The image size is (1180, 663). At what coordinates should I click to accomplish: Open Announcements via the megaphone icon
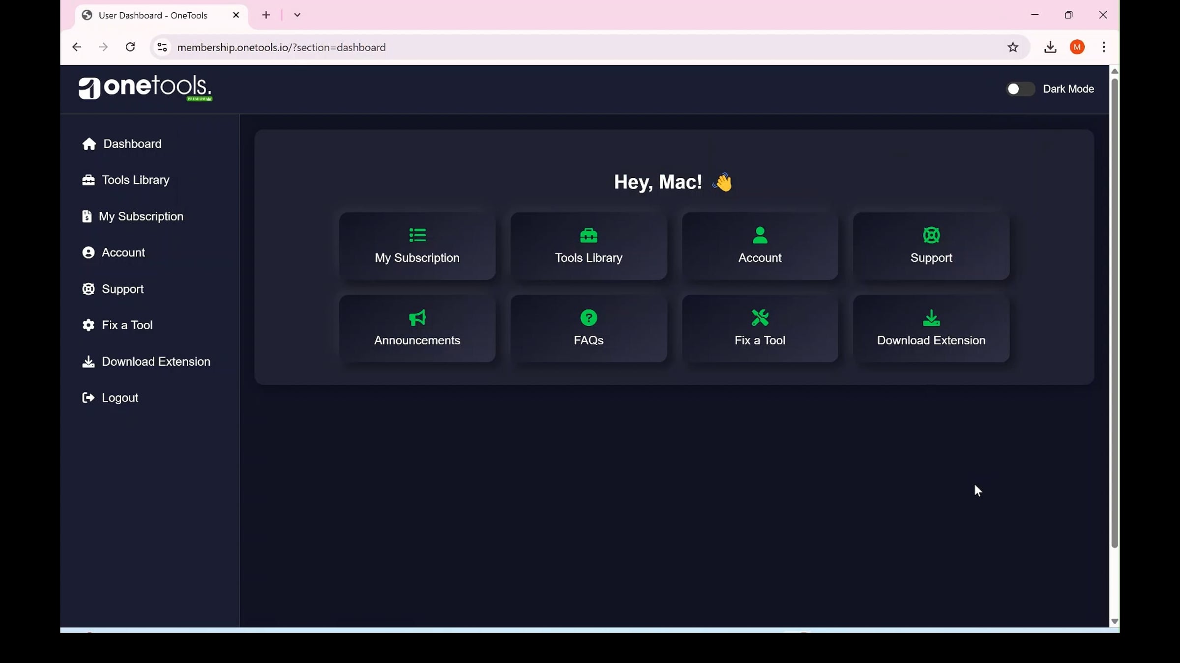click(x=417, y=318)
